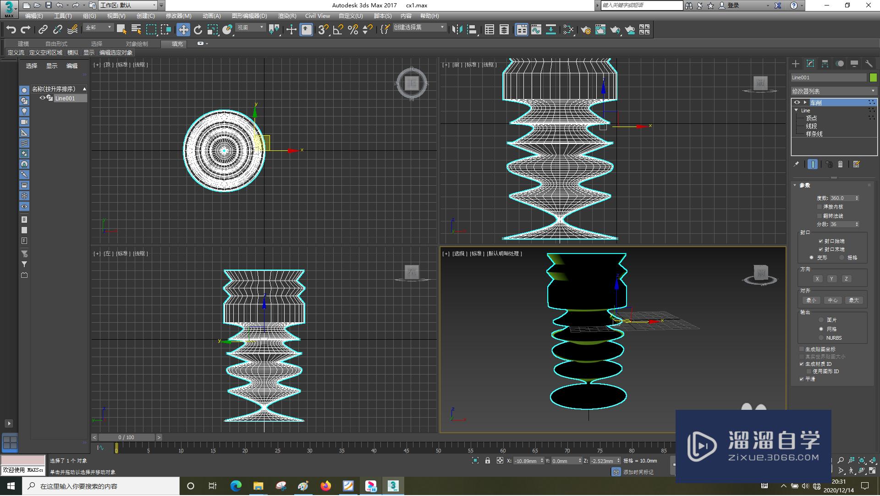Open the 工作区: 默认 workspace dropdown
The image size is (880, 496).
click(x=128, y=6)
